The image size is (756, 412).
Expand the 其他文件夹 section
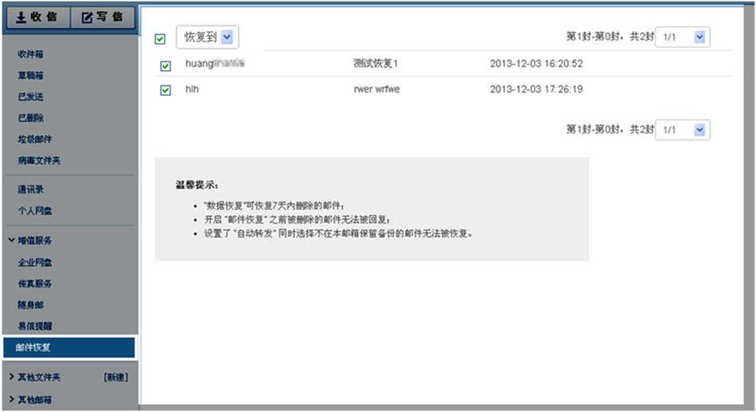38,377
